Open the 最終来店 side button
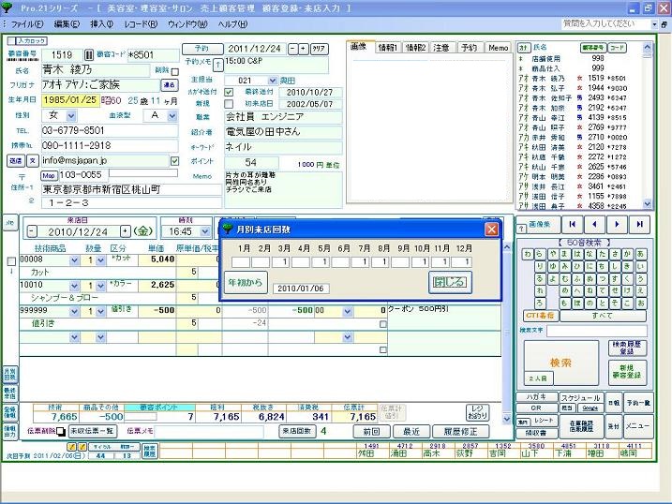The width and height of the screenshot is (672, 504). tap(10, 393)
